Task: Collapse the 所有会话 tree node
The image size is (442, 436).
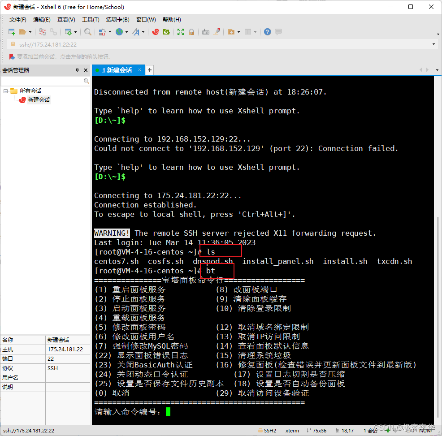Action: (x=5, y=91)
